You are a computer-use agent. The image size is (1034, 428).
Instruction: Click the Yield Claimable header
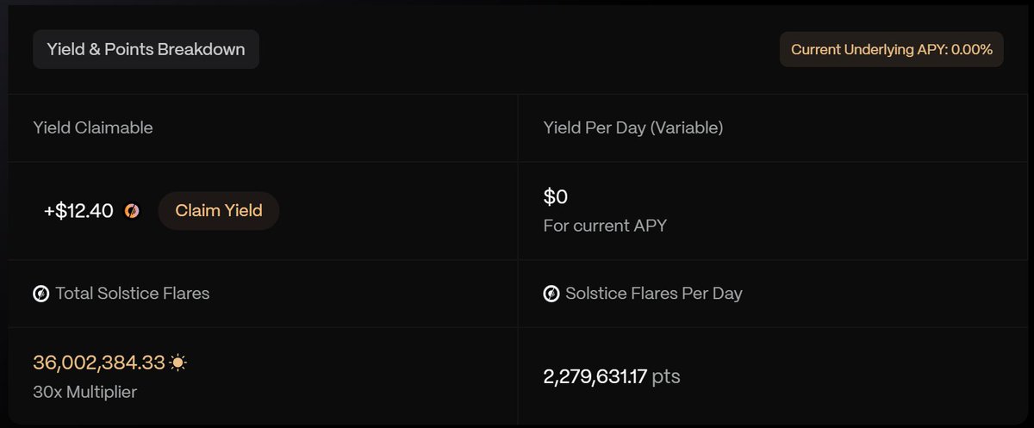pyautogui.click(x=93, y=127)
